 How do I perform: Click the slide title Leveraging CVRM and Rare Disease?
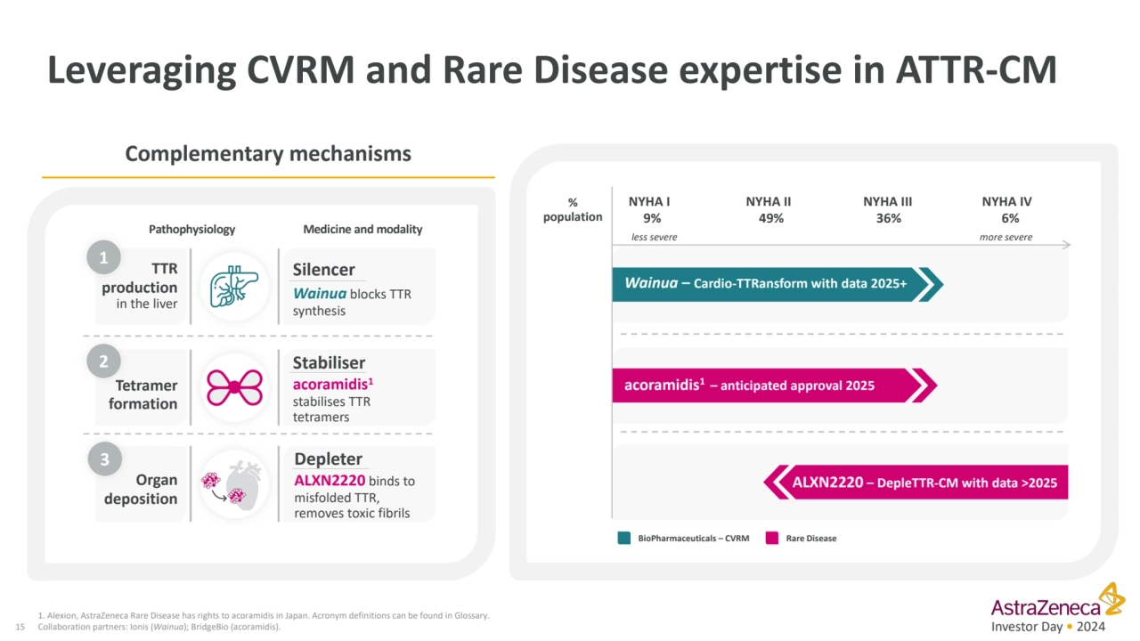click(551, 71)
